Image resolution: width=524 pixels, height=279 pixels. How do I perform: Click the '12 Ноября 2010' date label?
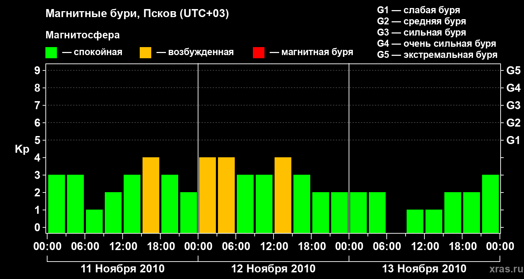[x=274, y=269]
